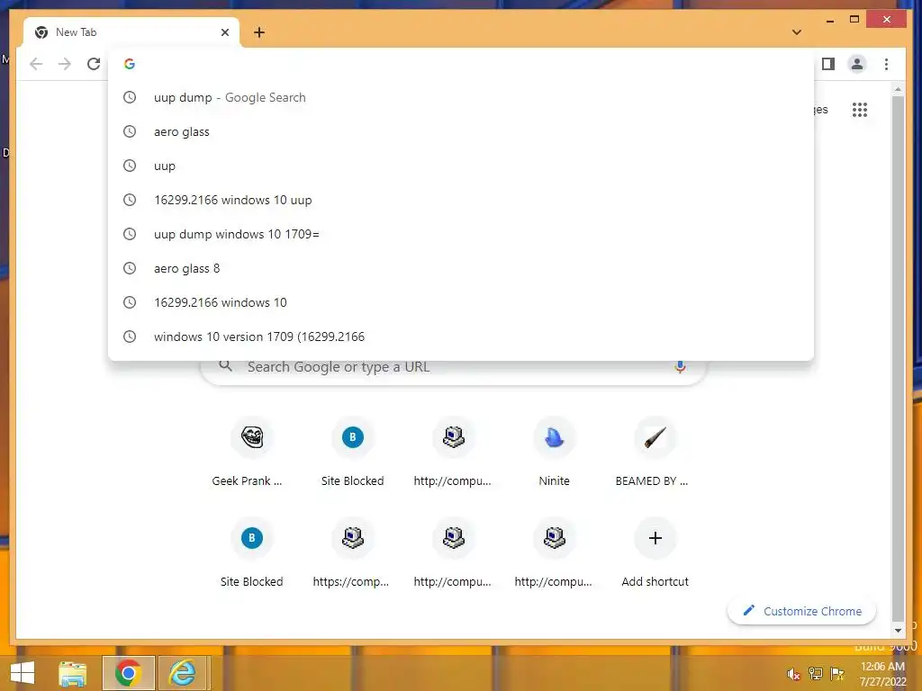Open the Geek Prank shortcut
The width and height of the screenshot is (922, 691).
pos(252,452)
